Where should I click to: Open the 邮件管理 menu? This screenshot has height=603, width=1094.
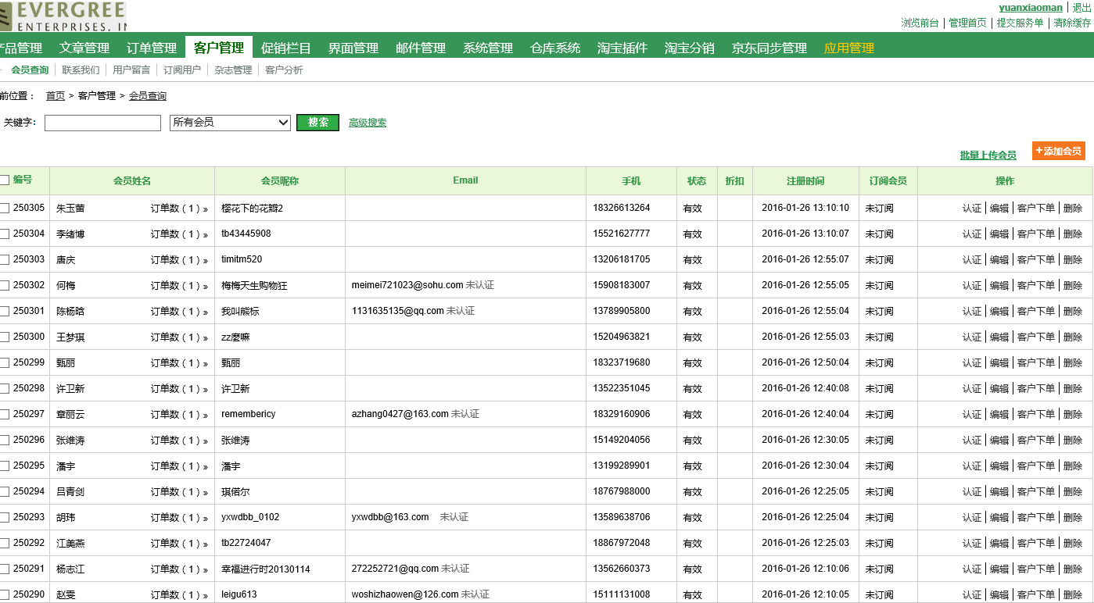[421, 48]
